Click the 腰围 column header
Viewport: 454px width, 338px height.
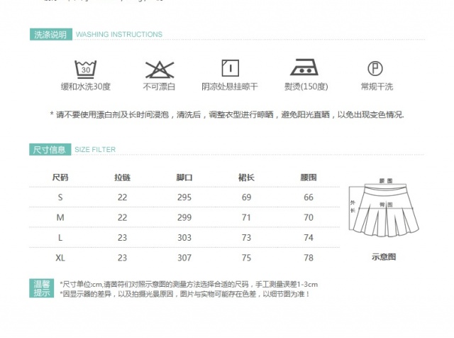click(x=309, y=178)
